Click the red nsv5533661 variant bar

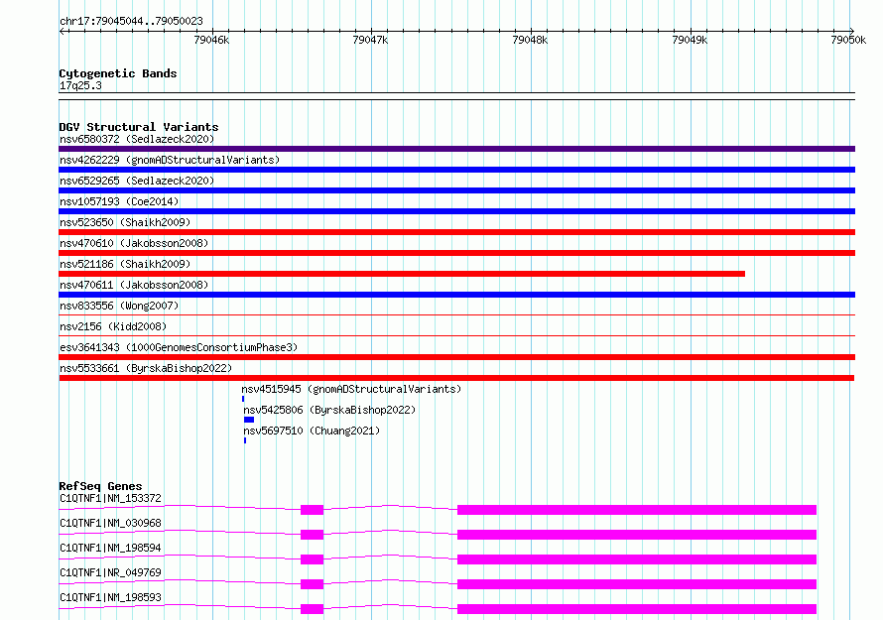click(x=456, y=378)
